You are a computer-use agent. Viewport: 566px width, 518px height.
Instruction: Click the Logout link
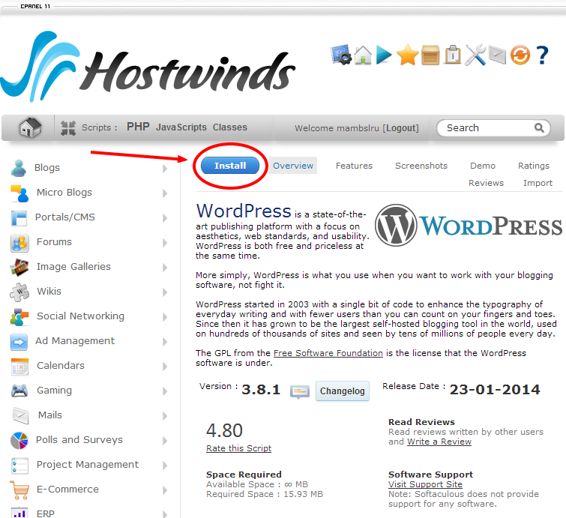(400, 128)
